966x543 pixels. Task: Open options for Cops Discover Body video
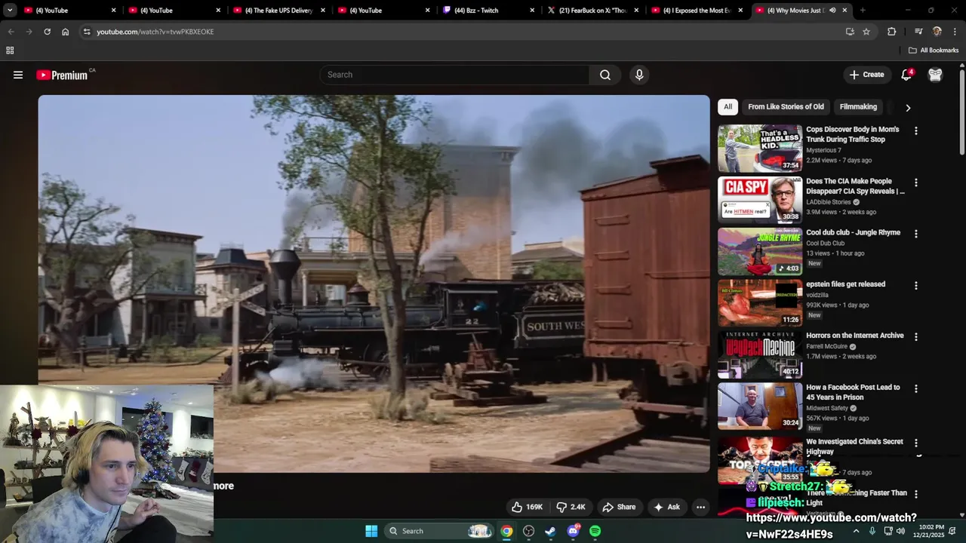(915, 131)
